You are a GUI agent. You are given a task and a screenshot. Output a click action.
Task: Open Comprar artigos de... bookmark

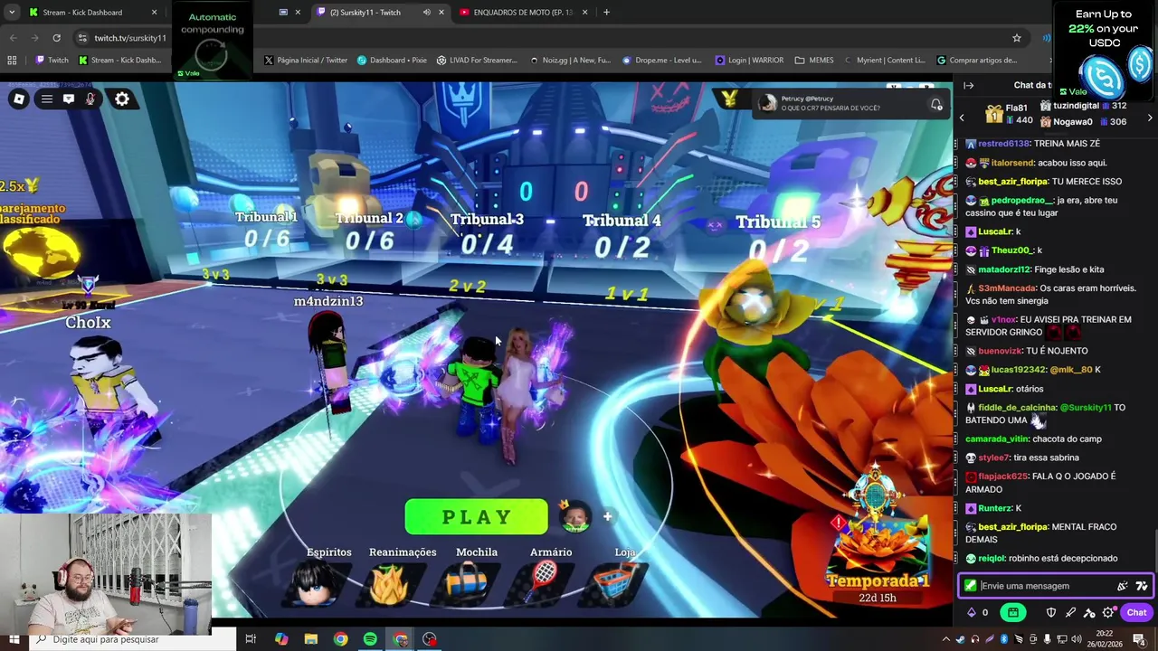976,61
